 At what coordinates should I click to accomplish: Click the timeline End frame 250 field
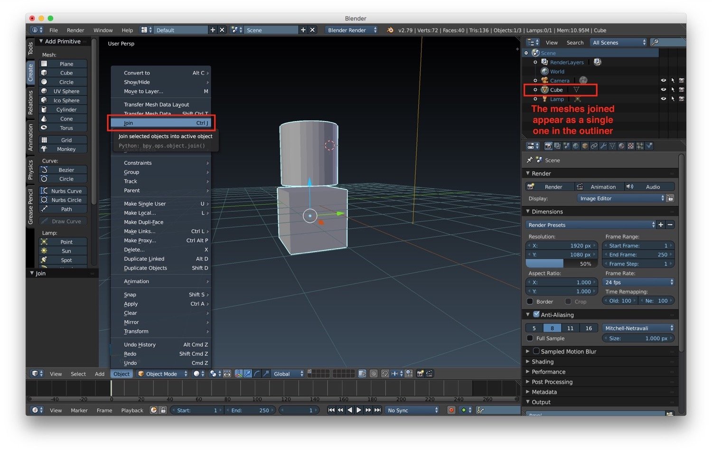point(250,410)
